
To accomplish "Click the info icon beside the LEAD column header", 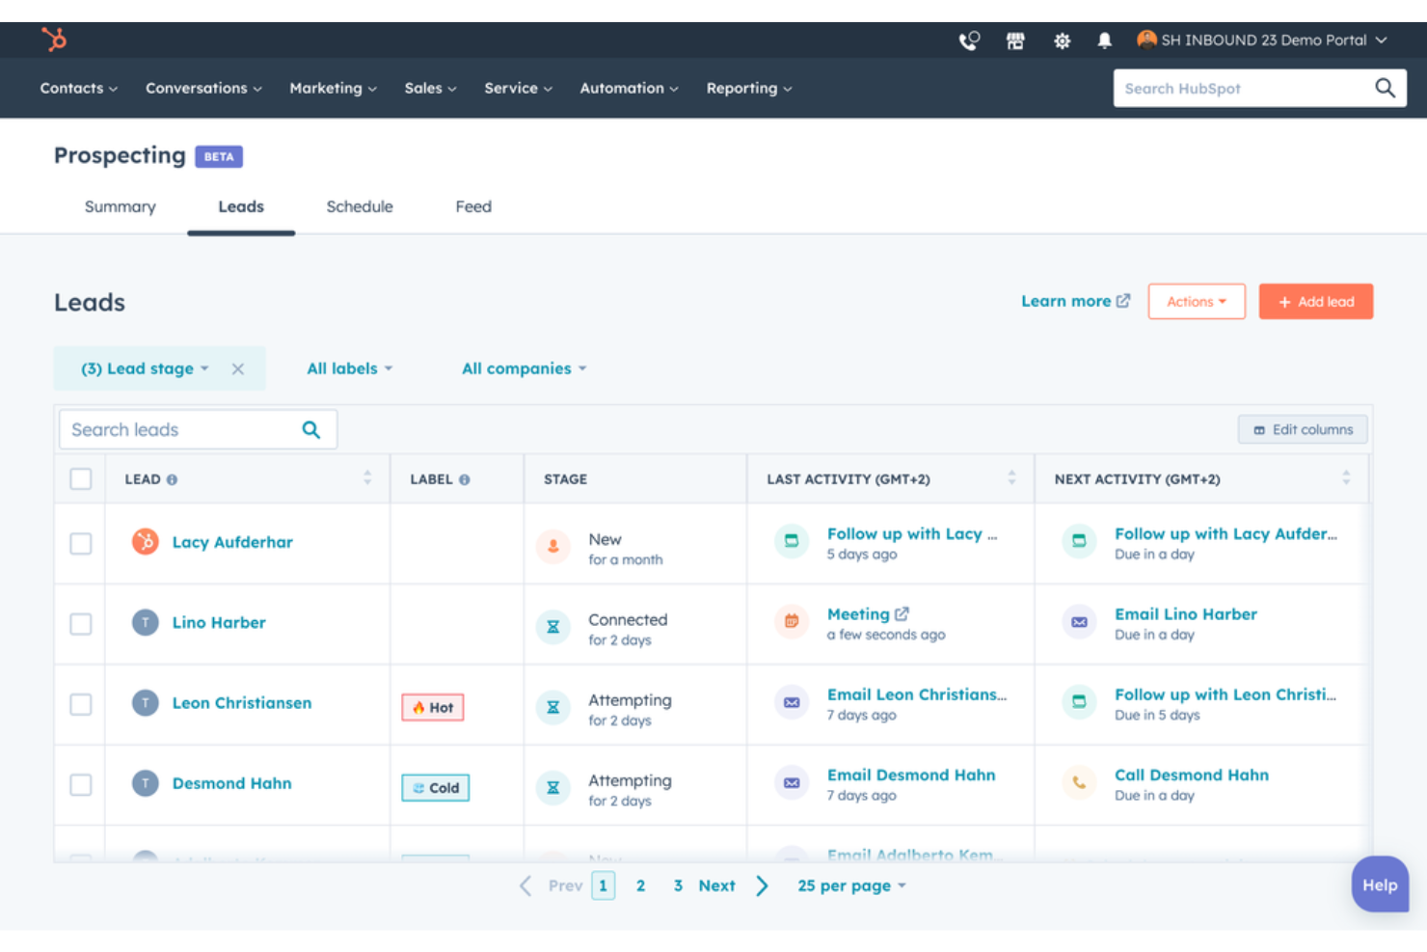I will (x=173, y=478).
